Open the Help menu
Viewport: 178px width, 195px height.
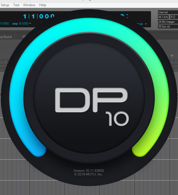pyautogui.click(x=43, y=5)
